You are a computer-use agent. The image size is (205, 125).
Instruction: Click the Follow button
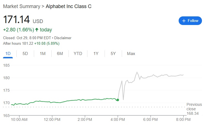click(x=190, y=21)
